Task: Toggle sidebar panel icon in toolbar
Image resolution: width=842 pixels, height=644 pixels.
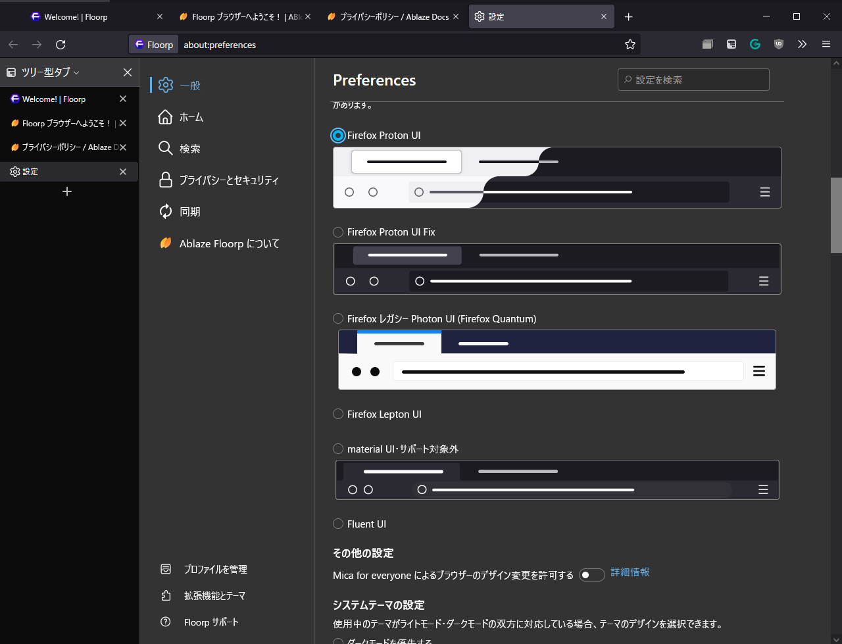Action: click(731, 44)
